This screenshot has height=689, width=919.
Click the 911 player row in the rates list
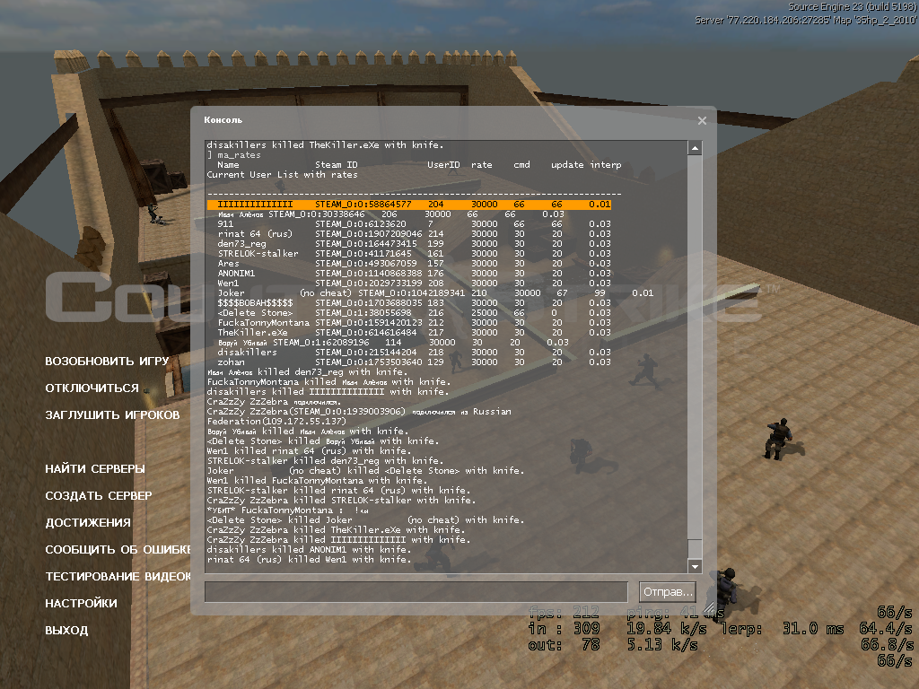click(415, 224)
